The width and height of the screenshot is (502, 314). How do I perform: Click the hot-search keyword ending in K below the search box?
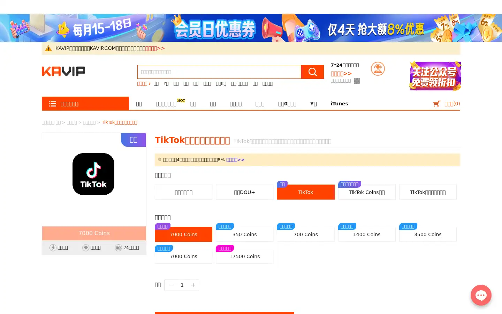point(221,84)
